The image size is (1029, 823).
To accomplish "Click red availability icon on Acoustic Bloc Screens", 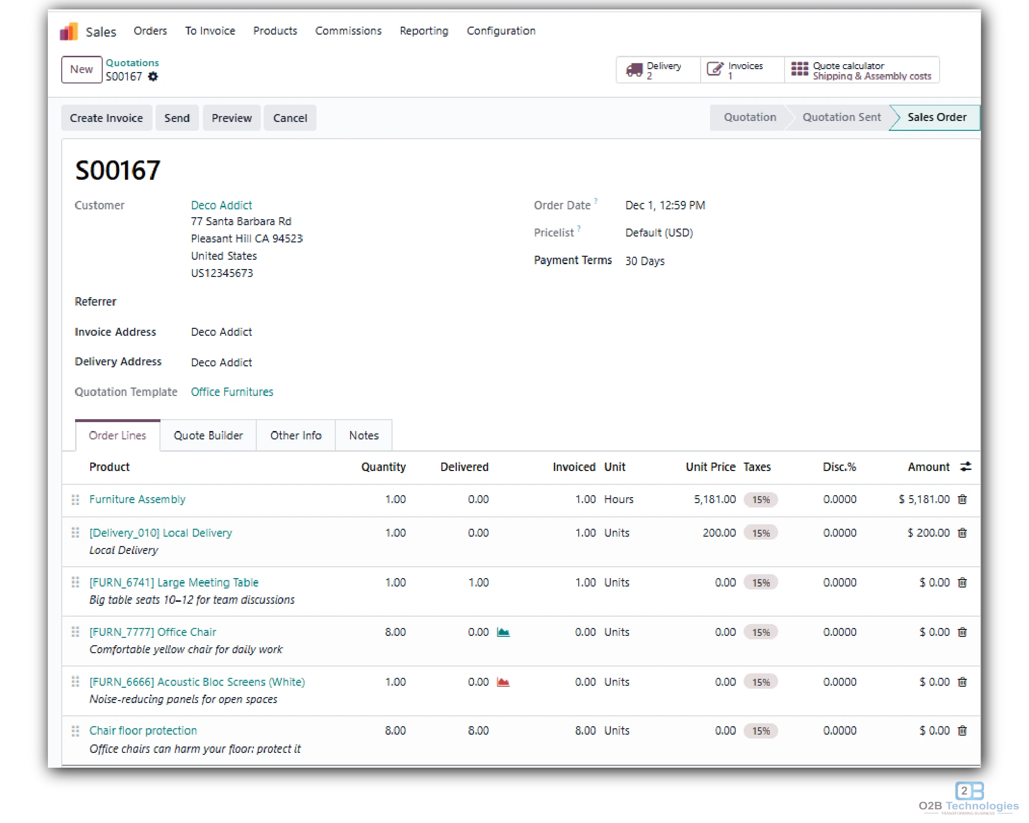I will [x=505, y=682].
